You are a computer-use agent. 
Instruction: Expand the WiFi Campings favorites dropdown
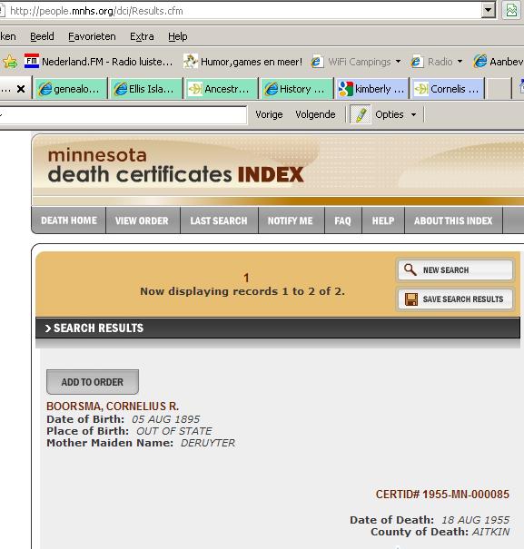pos(398,62)
